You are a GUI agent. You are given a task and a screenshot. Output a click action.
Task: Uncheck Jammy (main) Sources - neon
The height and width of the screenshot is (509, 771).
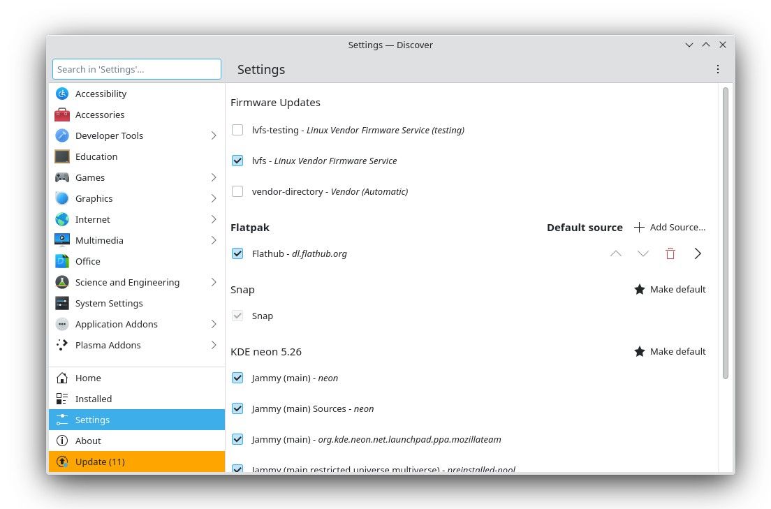(x=237, y=408)
